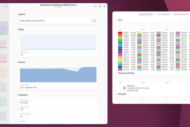Click the CPU17 color swatch
Image resolution: width=190 pixels, height=127 pixels.
point(139,33)
